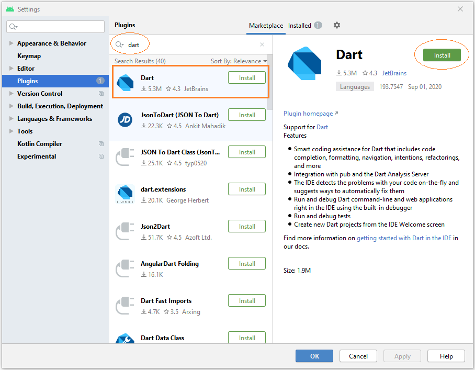
Task: Expand the Editor settings node
Action: 11,68
